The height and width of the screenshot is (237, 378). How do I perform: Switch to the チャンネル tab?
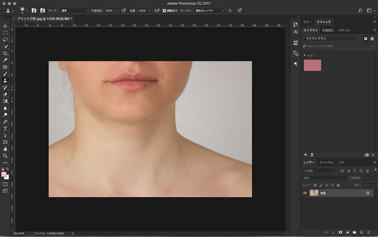326,162
